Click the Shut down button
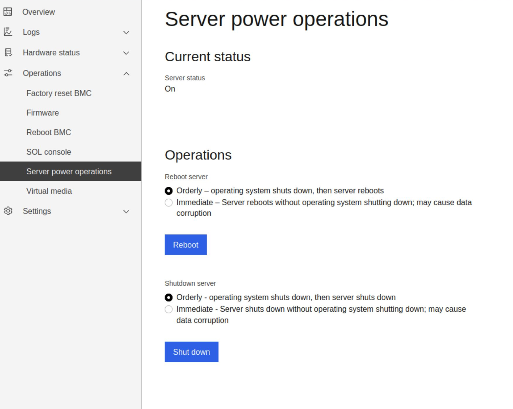 tap(191, 352)
